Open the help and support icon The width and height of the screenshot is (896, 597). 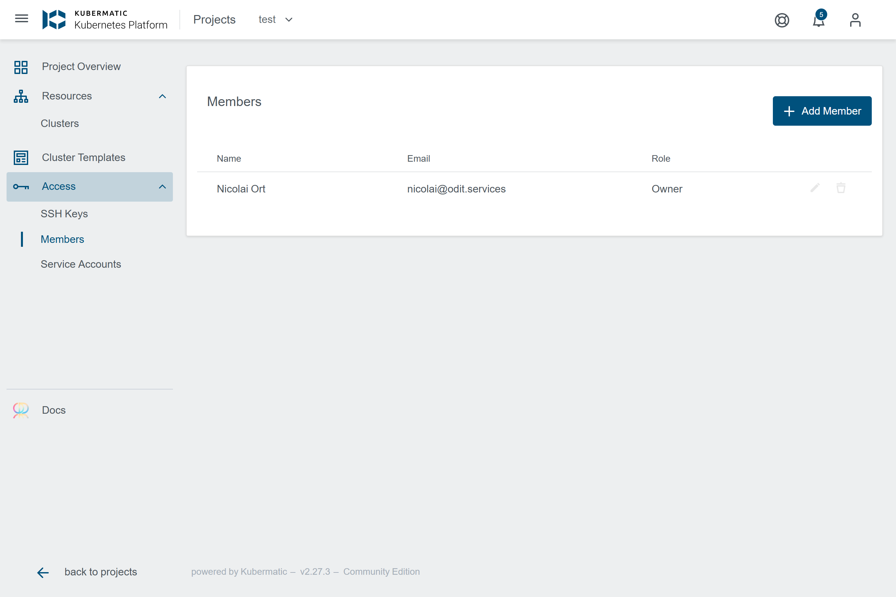tap(782, 20)
